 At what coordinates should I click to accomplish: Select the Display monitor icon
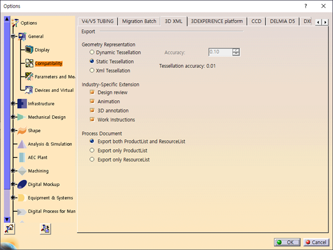[x=29, y=50]
